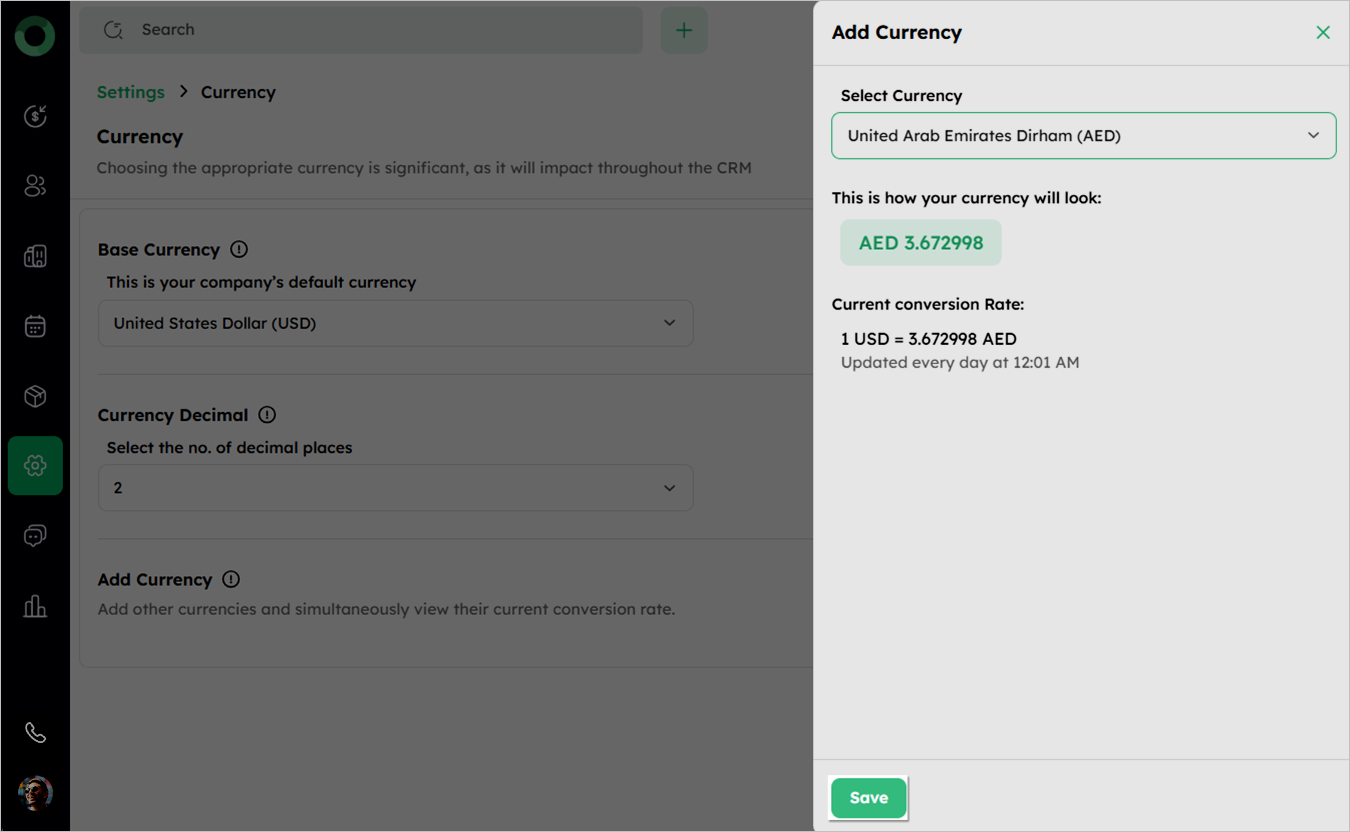Click the Base Currency info icon
The width and height of the screenshot is (1350, 832).
[x=239, y=250]
